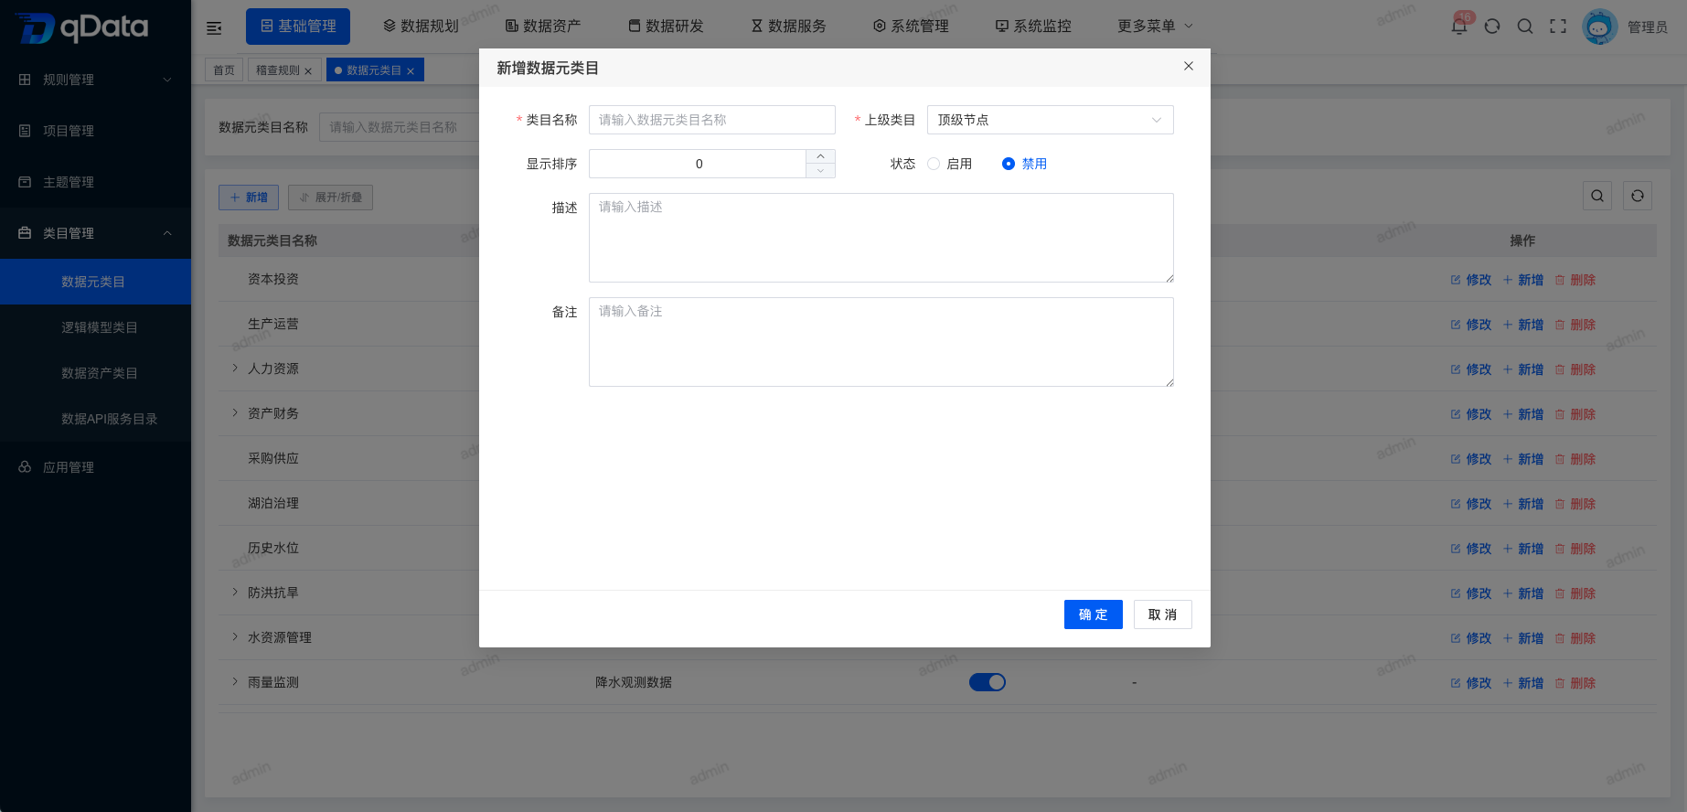Click 新增 for the 生产运营 row
Viewport: 1687px width, 812px height.
click(x=1523, y=325)
